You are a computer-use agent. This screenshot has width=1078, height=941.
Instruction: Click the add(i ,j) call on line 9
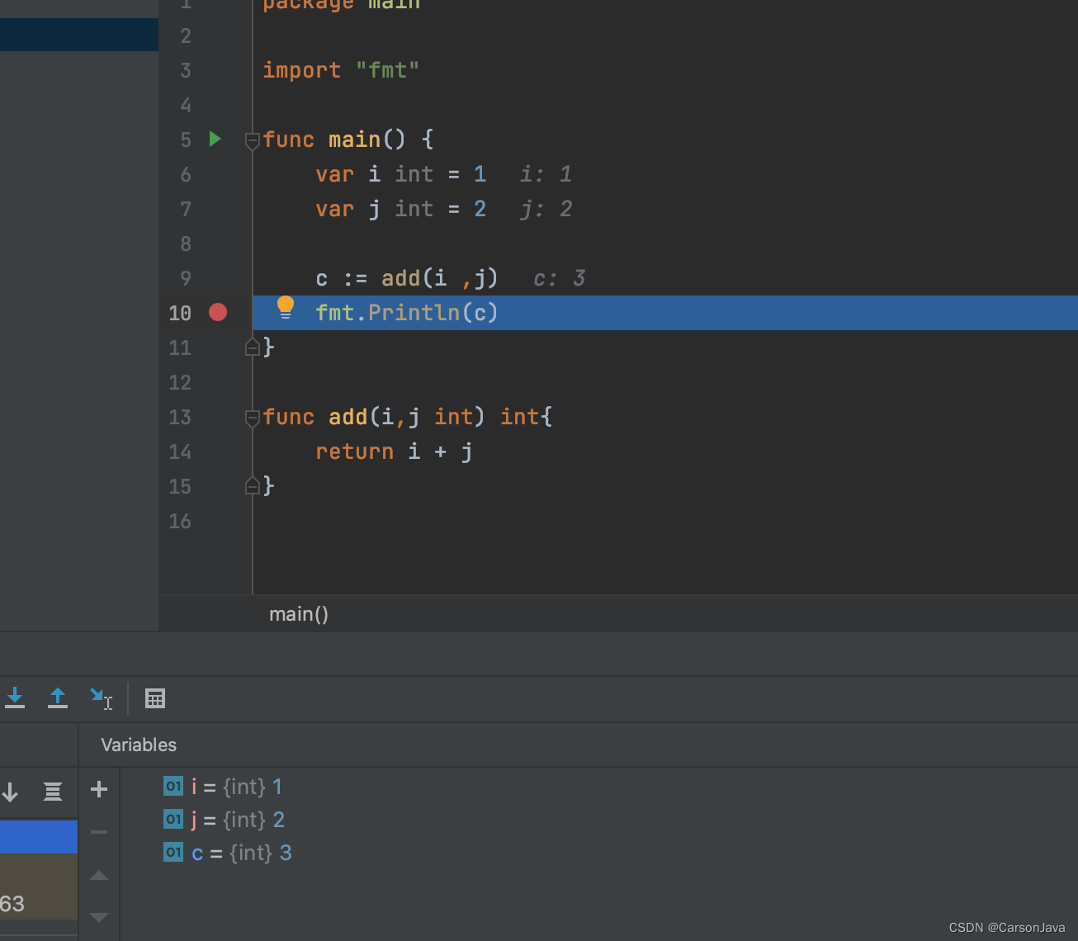(x=440, y=278)
